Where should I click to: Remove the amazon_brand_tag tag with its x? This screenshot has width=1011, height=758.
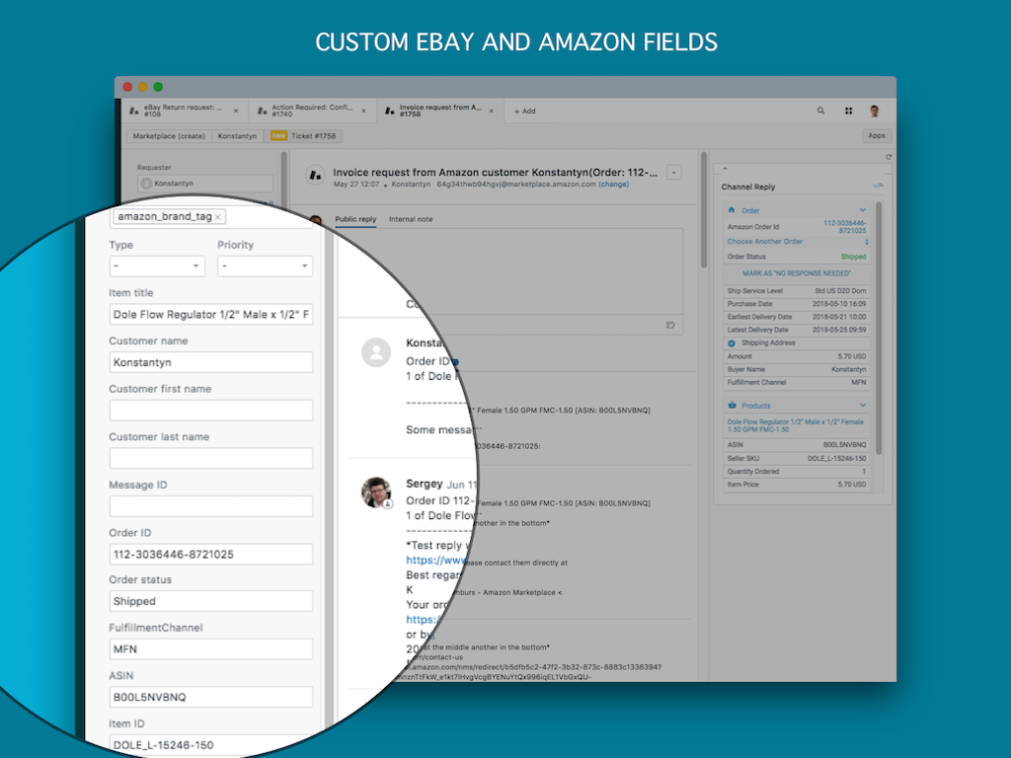[218, 216]
